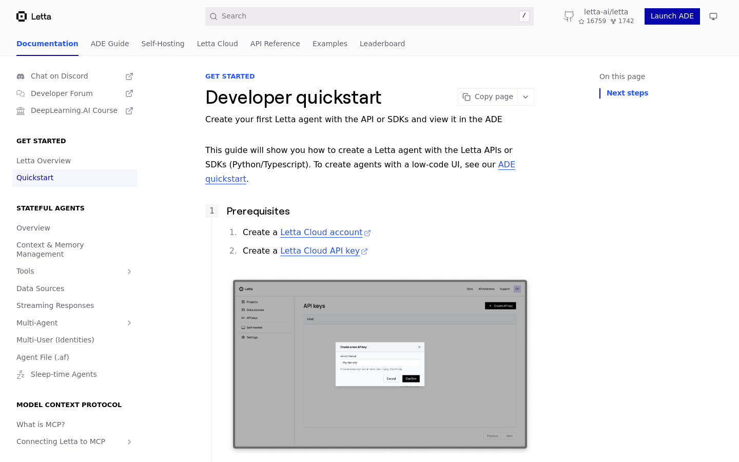
Task: Select Quickstart in sidebar
Action: pos(75,178)
